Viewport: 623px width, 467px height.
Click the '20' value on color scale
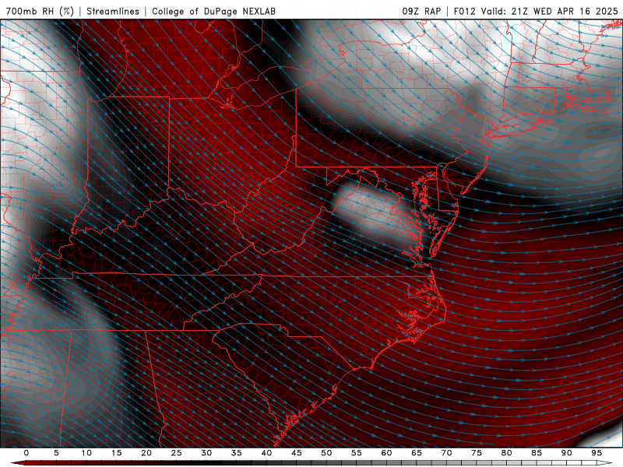pos(146,453)
